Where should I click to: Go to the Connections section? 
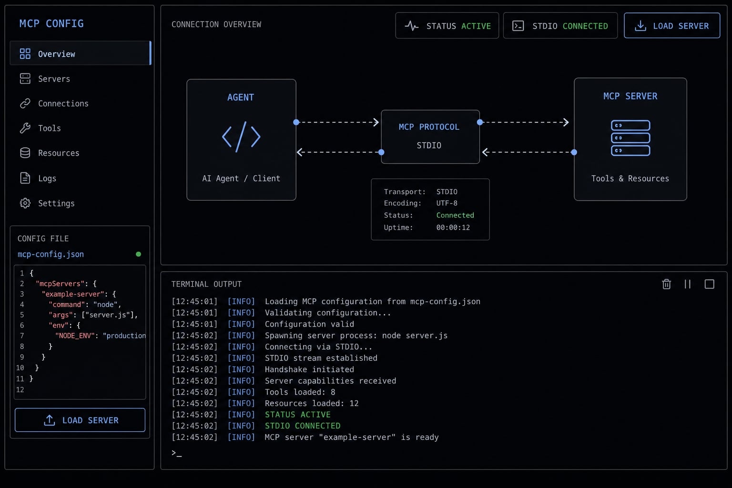click(x=81, y=103)
